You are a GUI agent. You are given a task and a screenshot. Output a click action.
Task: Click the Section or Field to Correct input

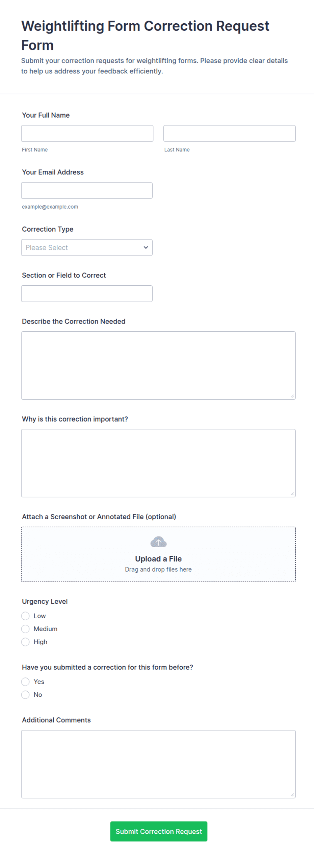pyautogui.click(x=87, y=293)
